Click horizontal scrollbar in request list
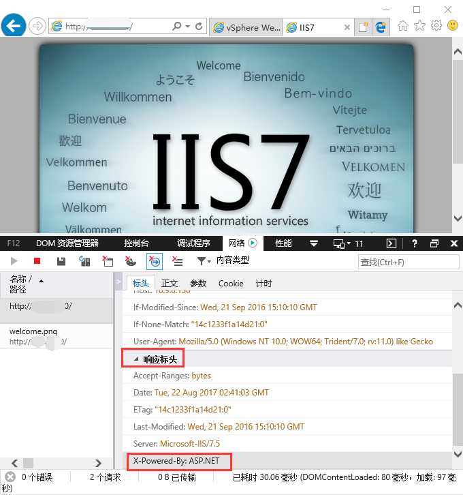The image size is (463, 495). point(56,463)
